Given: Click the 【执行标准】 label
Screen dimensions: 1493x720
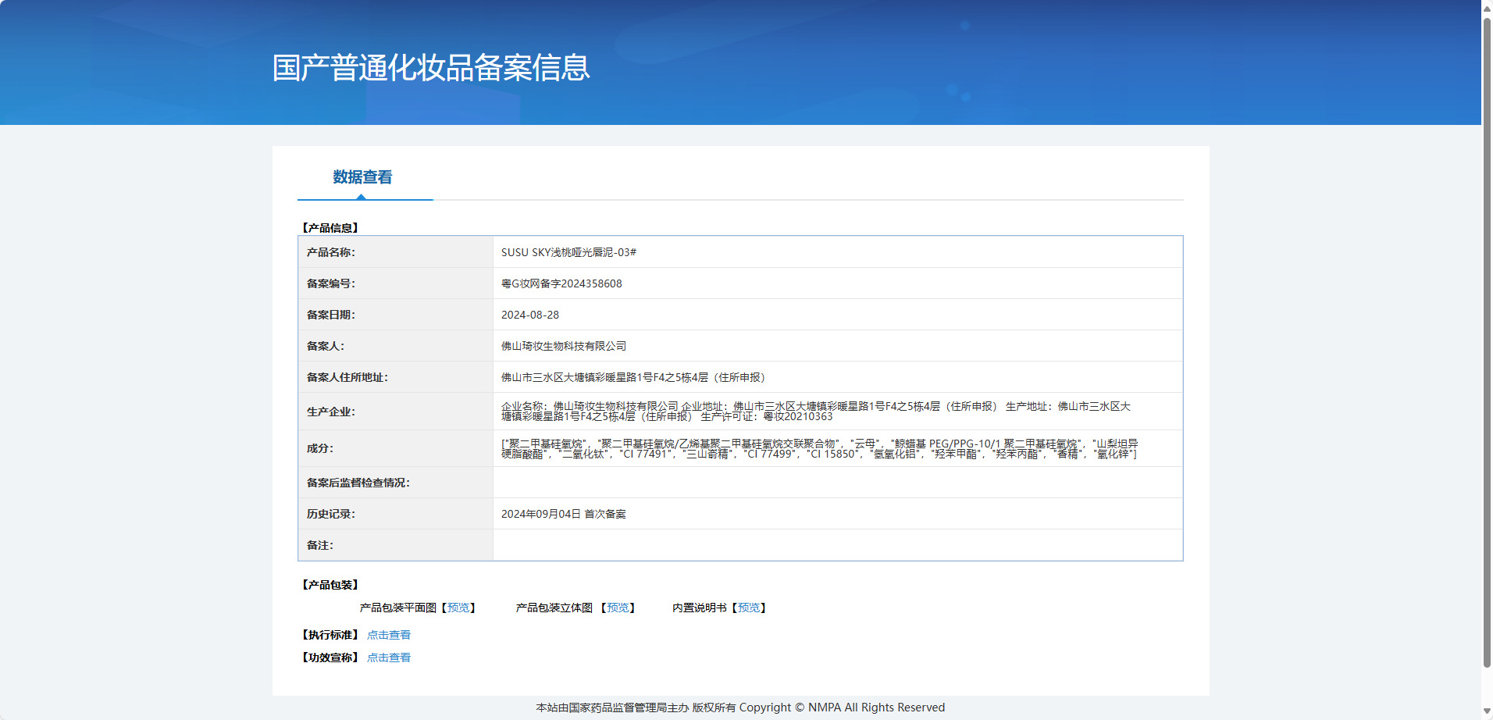Looking at the screenshot, I should [x=330, y=635].
